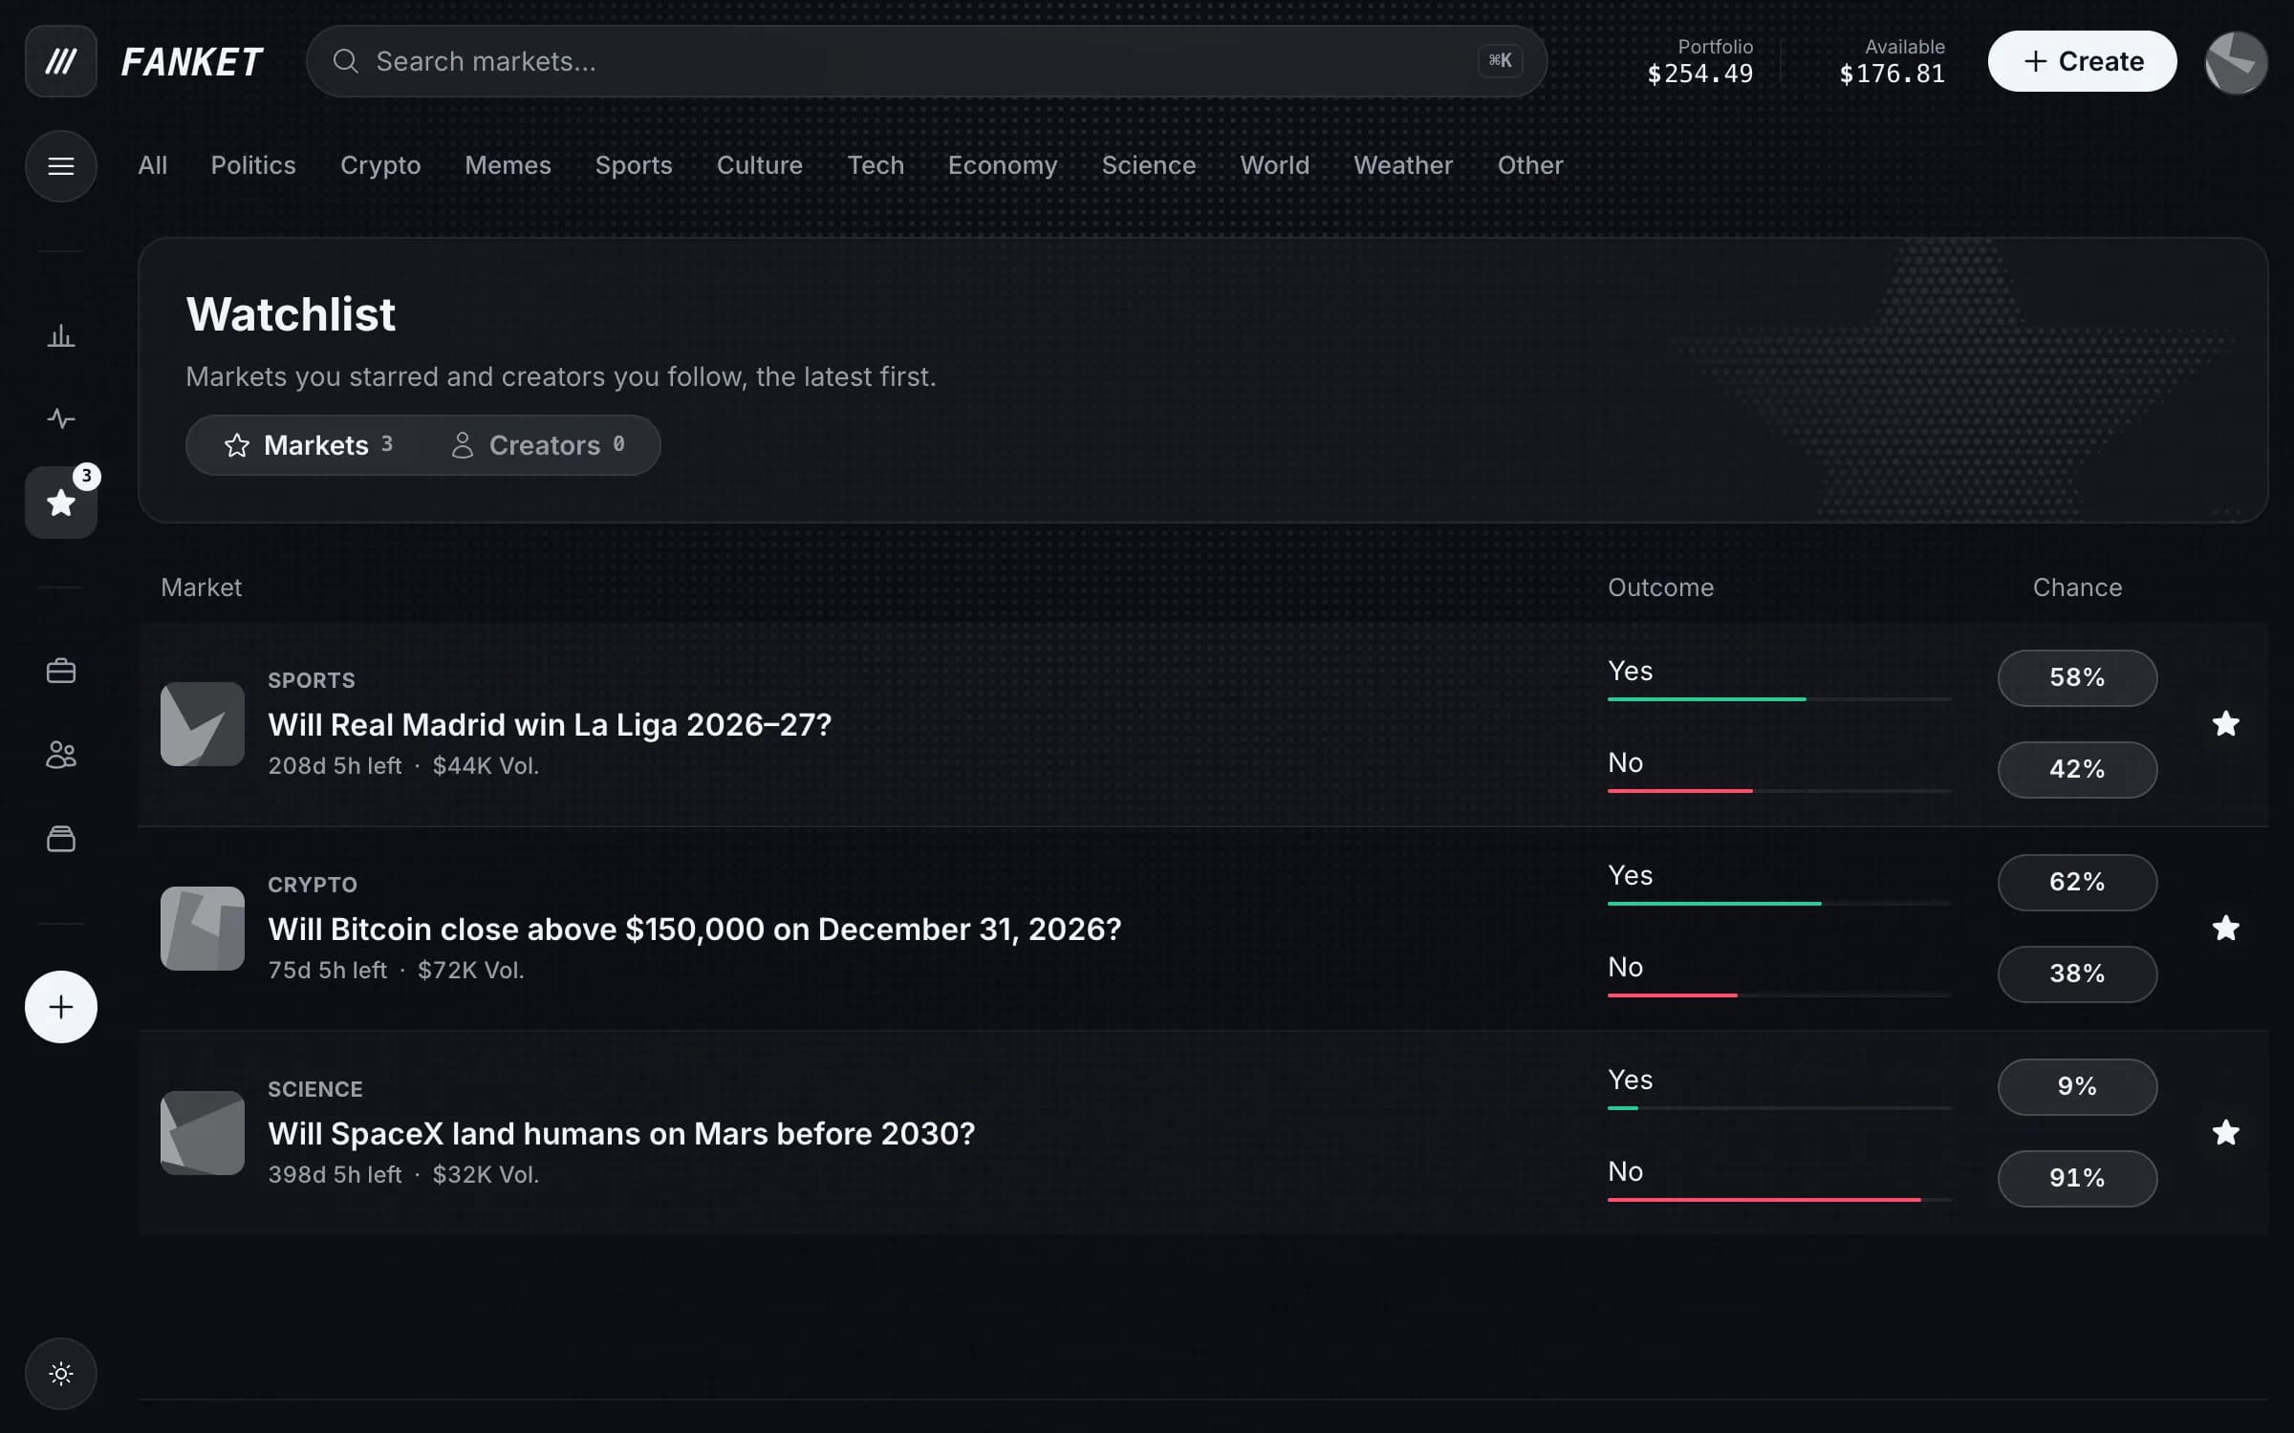Open the wallet cards sidebar icon
This screenshot has width=2294, height=1433.
(61, 839)
